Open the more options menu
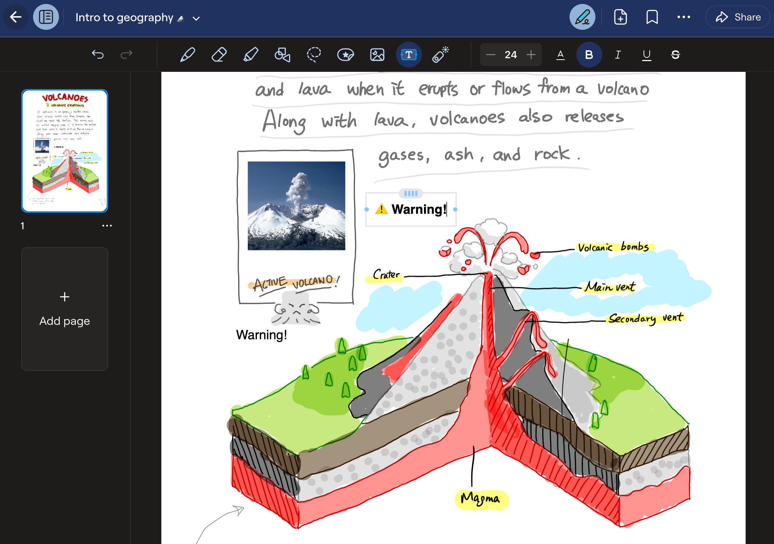 (684, 17)
